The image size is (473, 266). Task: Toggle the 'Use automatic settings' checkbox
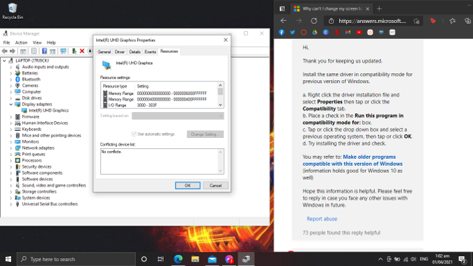134,134
